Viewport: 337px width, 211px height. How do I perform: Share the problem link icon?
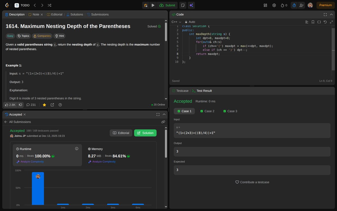tap(52, 105)
